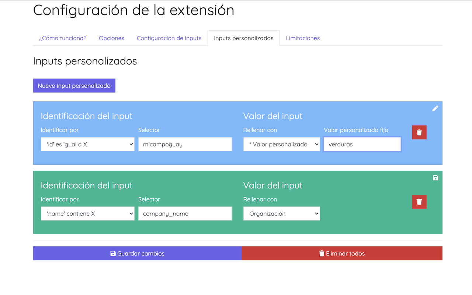The width and height of the screenshot is (472, 295).
Task: Open the Organización dropdown
Action: point(282,214)
